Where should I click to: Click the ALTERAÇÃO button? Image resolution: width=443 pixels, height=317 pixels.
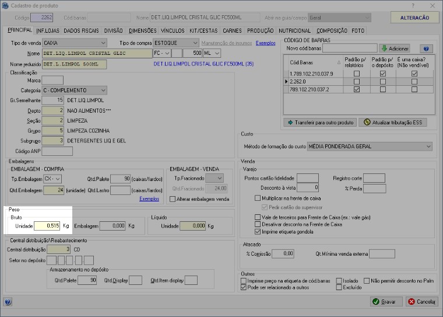415,18
